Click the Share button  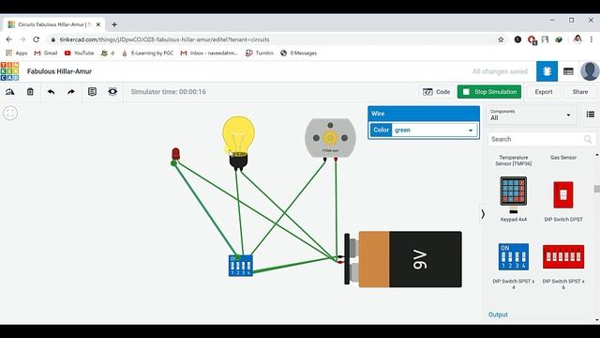coord(580,92)
